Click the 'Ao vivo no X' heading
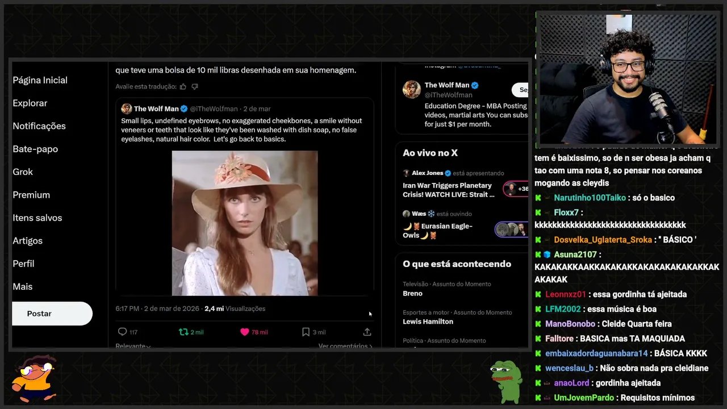Image resolution: width=727 pixels, height=409 pixels. pos(430,153)
